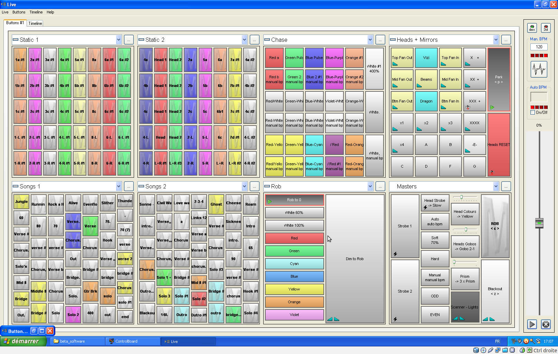558x354 pixels.
Task: Open the Masters panel options button
Action: point(506,186)
